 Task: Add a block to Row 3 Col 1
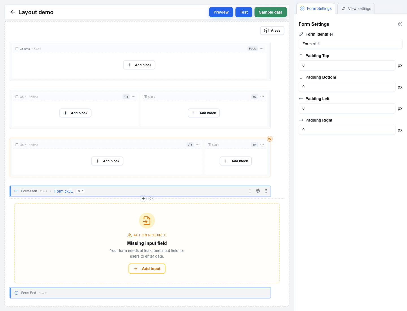click(x=107, y=161)
